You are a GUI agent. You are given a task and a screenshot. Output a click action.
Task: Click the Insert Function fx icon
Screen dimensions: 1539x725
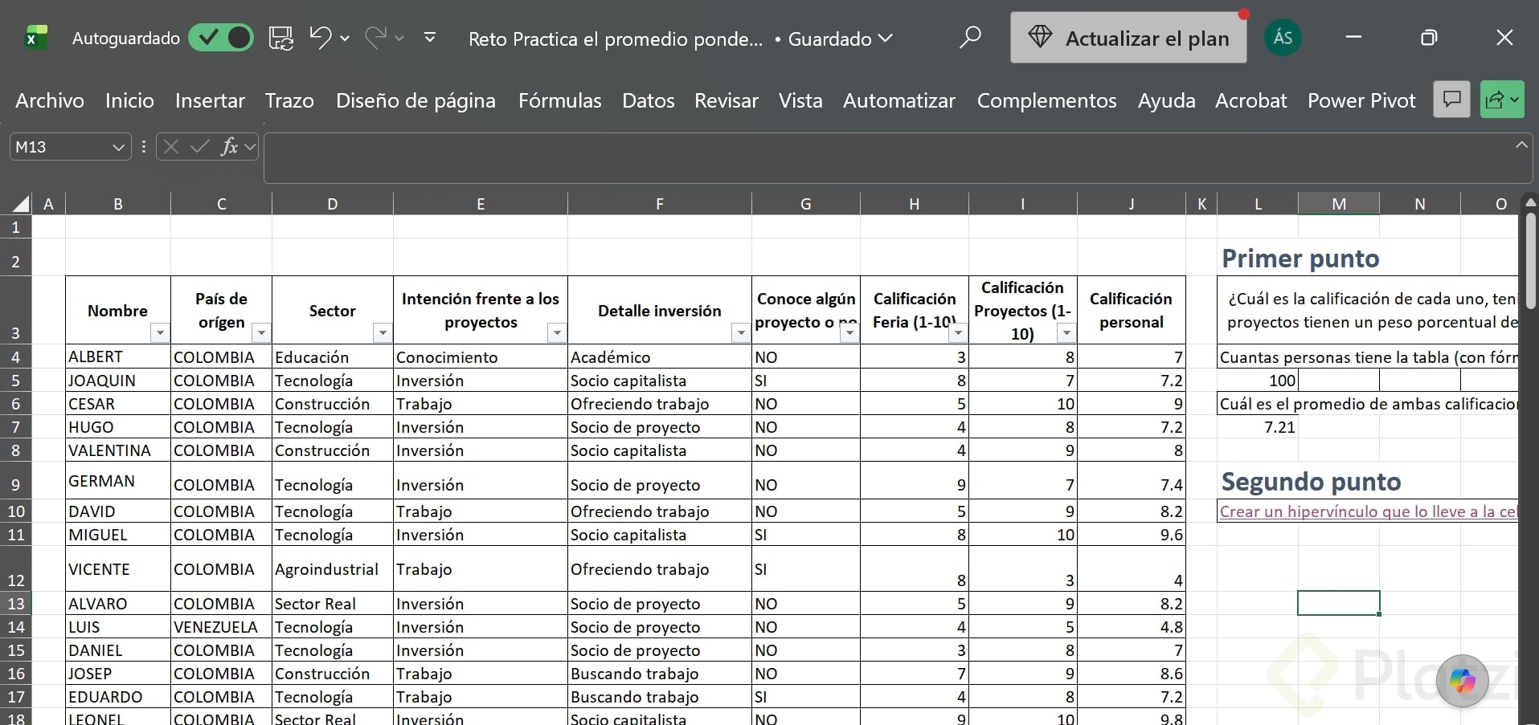pyautogui.click(x=229, y=146)
